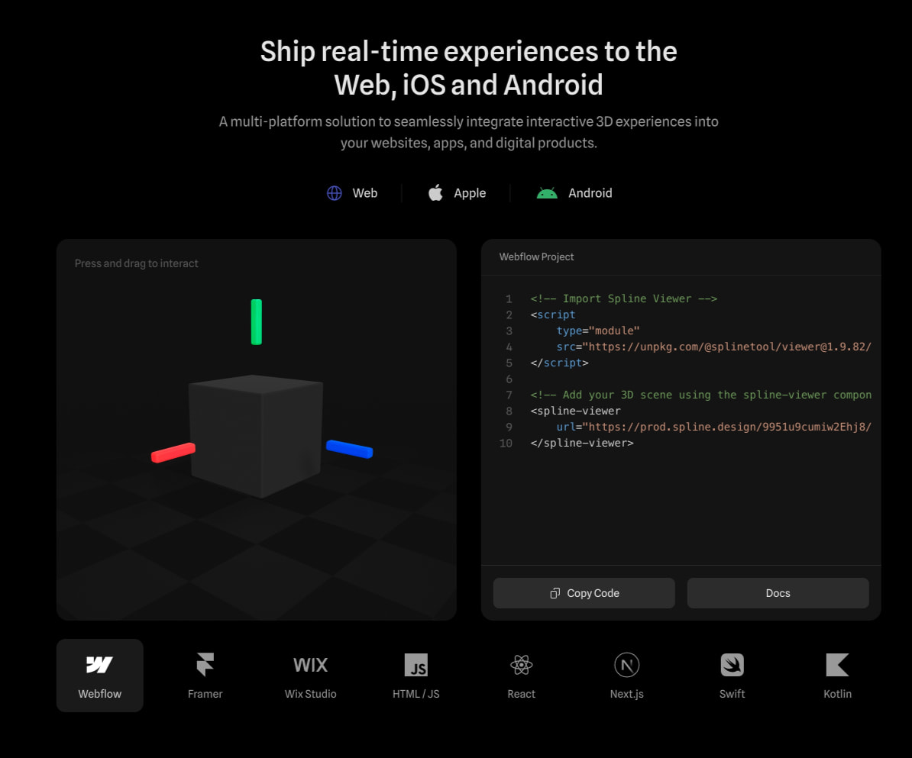
Task: Click the copy icon in Copy Code
Action: [x=555, y=593]
